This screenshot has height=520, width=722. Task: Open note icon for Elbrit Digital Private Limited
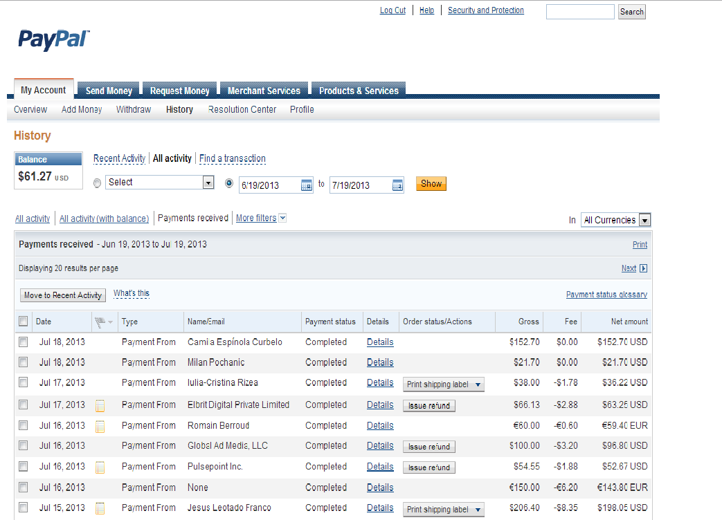point(100,405)
